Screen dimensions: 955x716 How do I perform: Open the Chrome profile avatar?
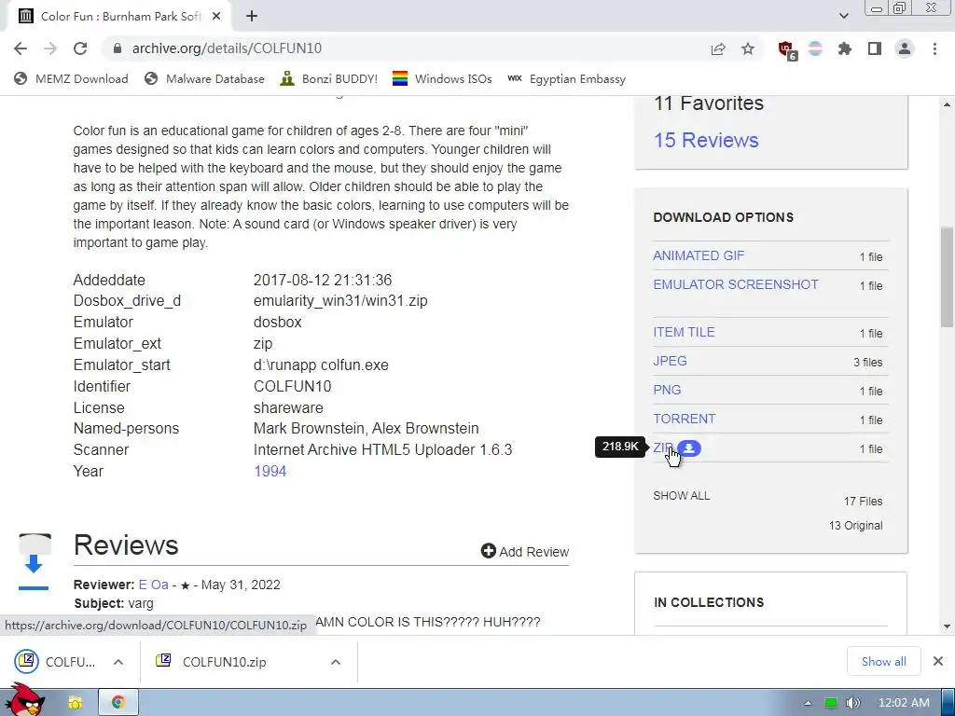[905, 48]
